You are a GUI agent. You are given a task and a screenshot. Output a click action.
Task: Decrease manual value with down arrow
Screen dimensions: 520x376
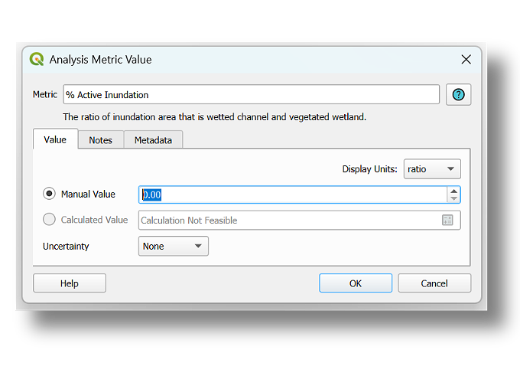453,198
